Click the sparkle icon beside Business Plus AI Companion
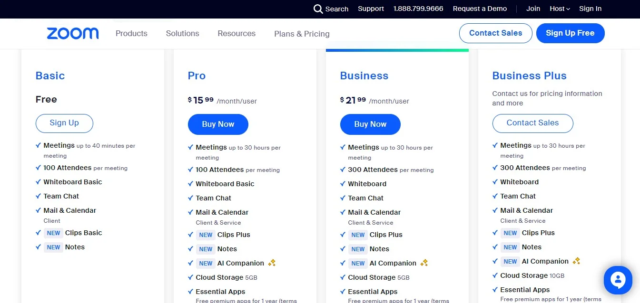 tap(576, 261)
